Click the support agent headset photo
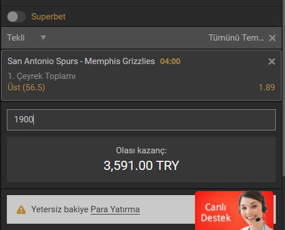 point(253,211)
